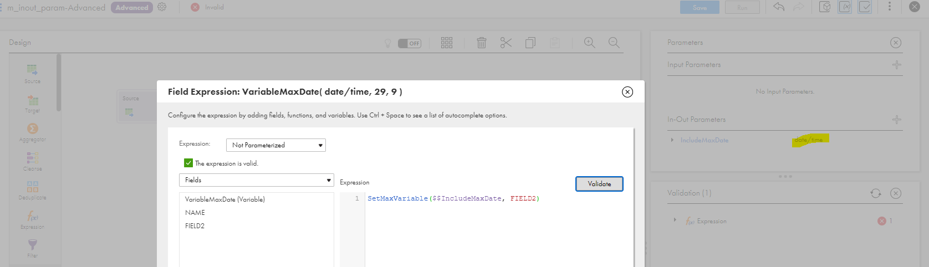The width and height of the screenshot is (929, 267).
Task: Open the vertical three-dot actions menu
Action: pyautogui.click(x=890, y=7)
